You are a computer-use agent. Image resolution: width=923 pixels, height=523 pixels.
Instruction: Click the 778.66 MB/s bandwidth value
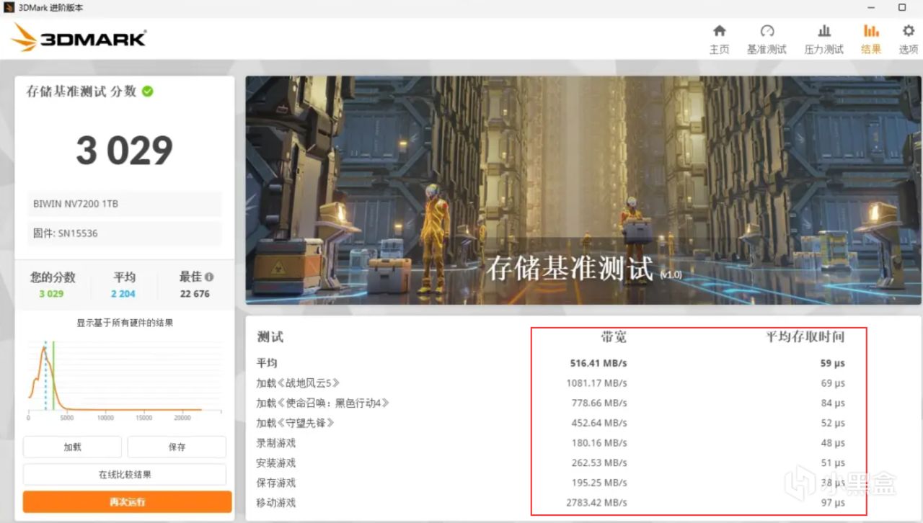(x=599, y=403)
